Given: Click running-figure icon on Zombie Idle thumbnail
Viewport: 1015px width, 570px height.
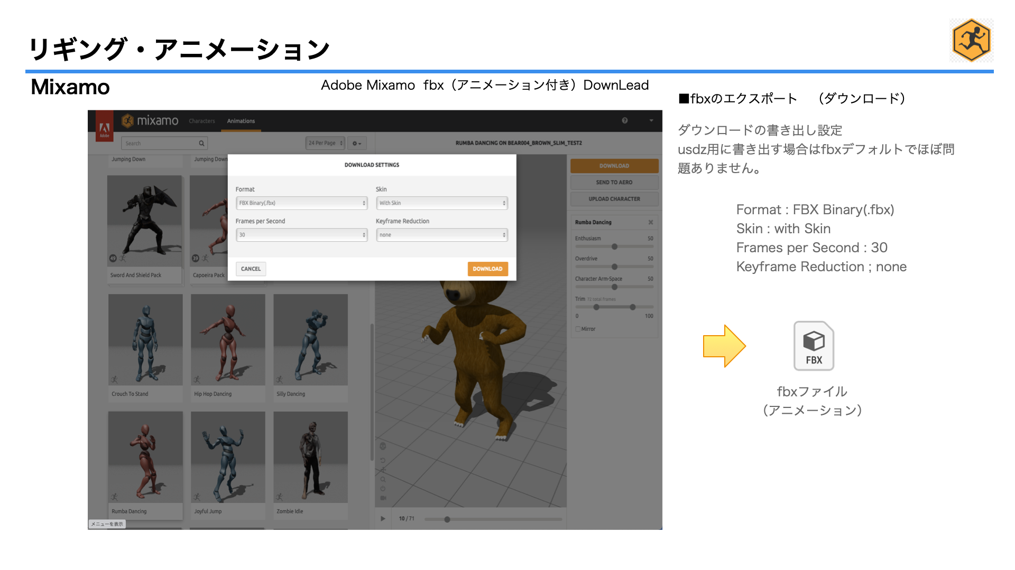Looking at the screenshot, I should tap(279, 497).
